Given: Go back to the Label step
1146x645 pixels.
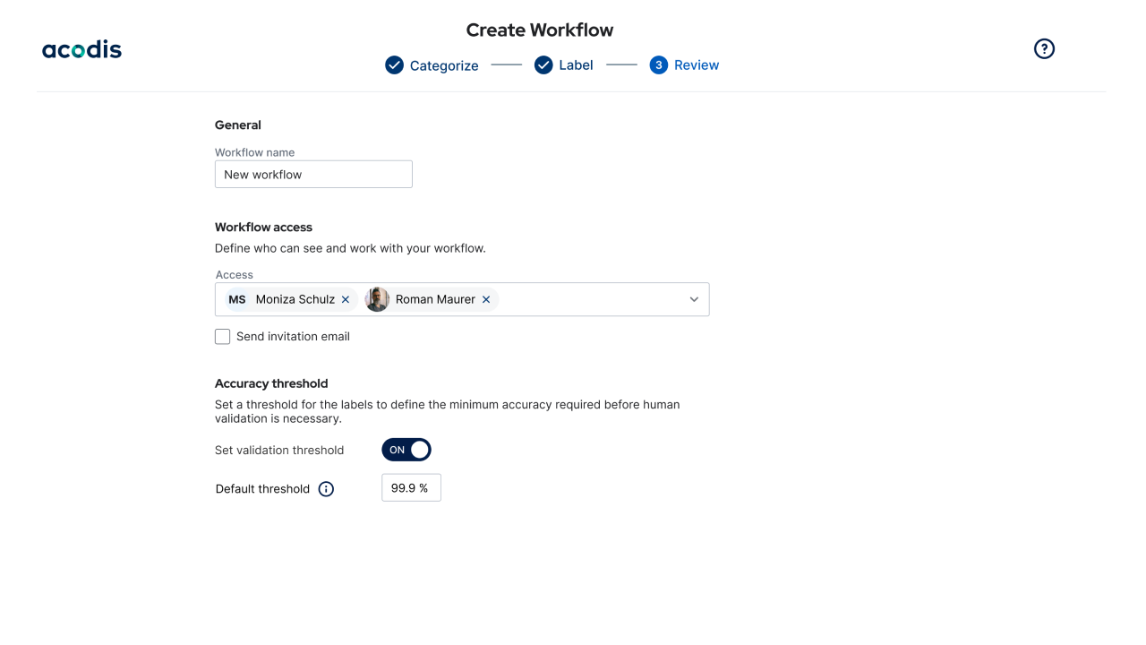Looking at the screenshot, I should click(576, 65).
